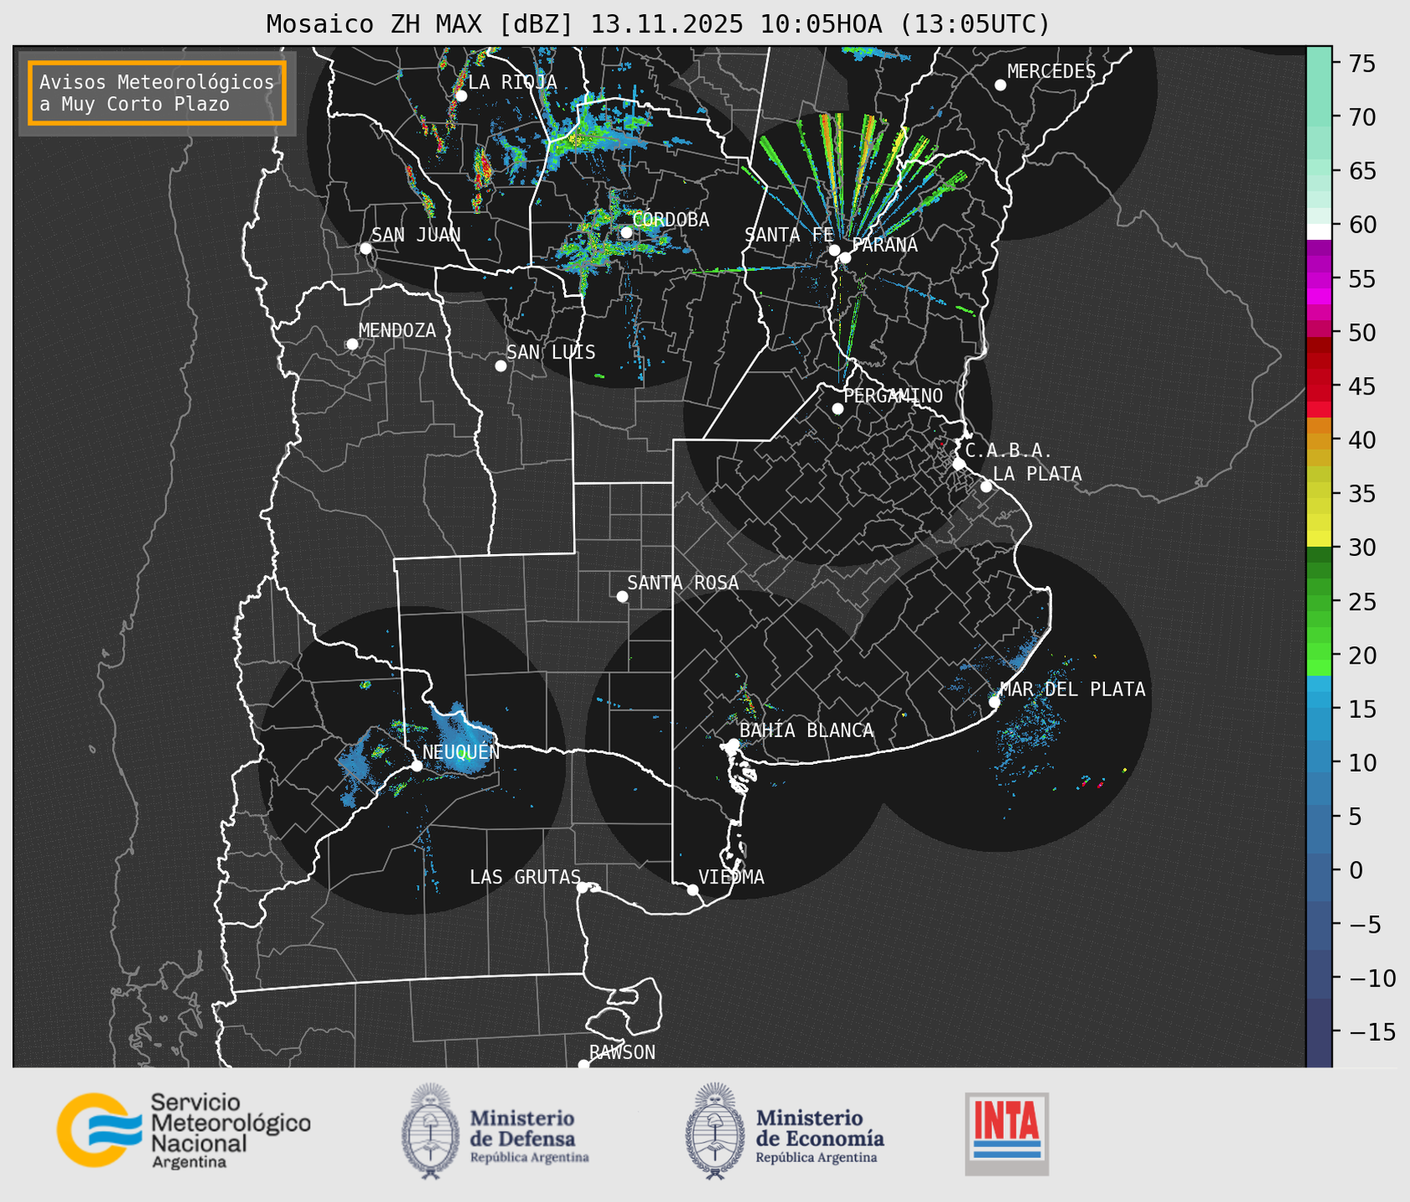
Task: Select the LA RIOJA city marker dot
Action: click(x=461, y=96)
